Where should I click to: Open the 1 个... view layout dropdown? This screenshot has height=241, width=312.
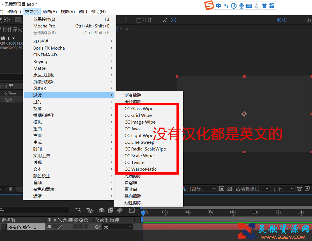pyautogui.click(x=283, y=189)
